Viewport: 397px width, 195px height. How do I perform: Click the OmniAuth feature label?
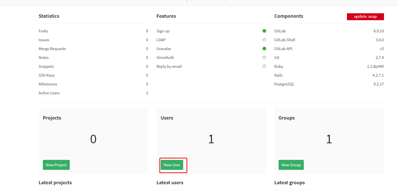[165, 58]
